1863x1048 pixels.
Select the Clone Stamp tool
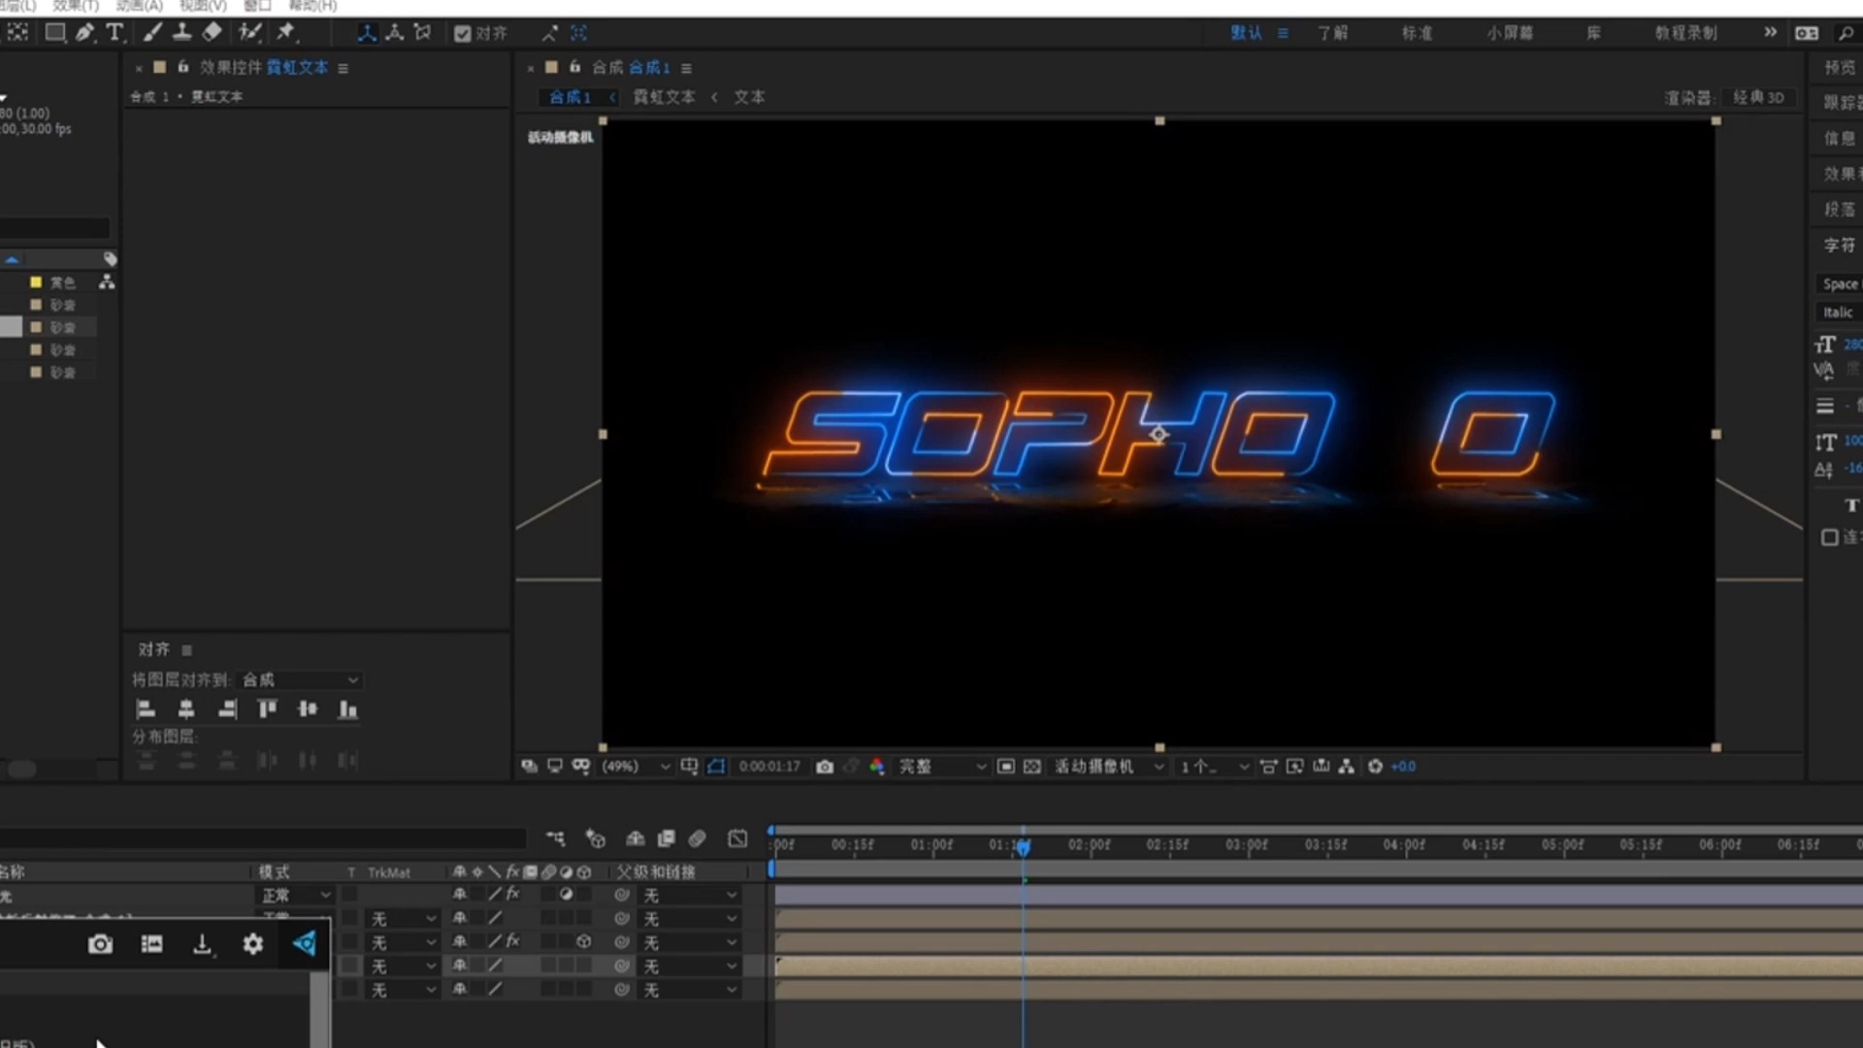(x=181, y=33)
